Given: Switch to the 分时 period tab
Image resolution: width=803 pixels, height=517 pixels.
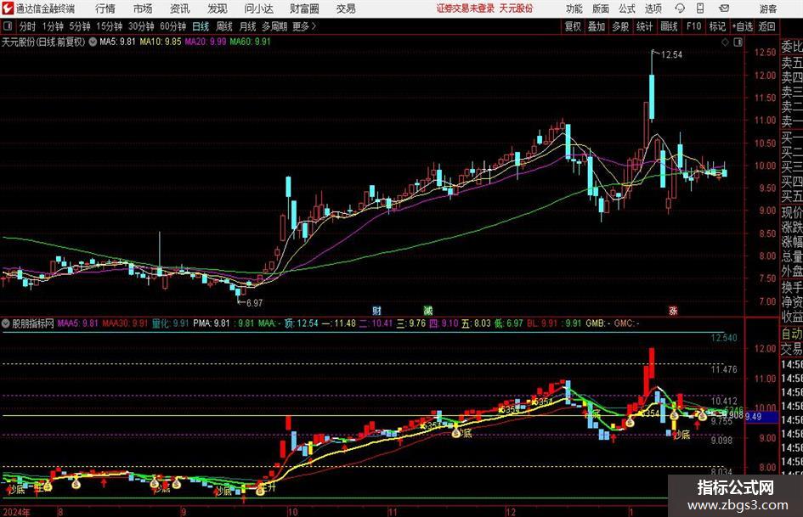Looking at the screenshot, I should pos(27,26).
